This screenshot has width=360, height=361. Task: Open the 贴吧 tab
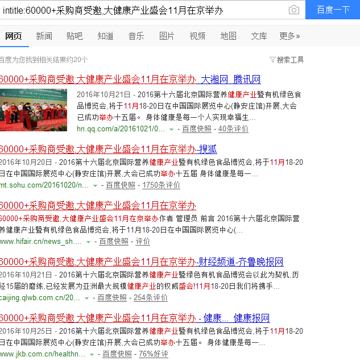click(x=75, y=36)
